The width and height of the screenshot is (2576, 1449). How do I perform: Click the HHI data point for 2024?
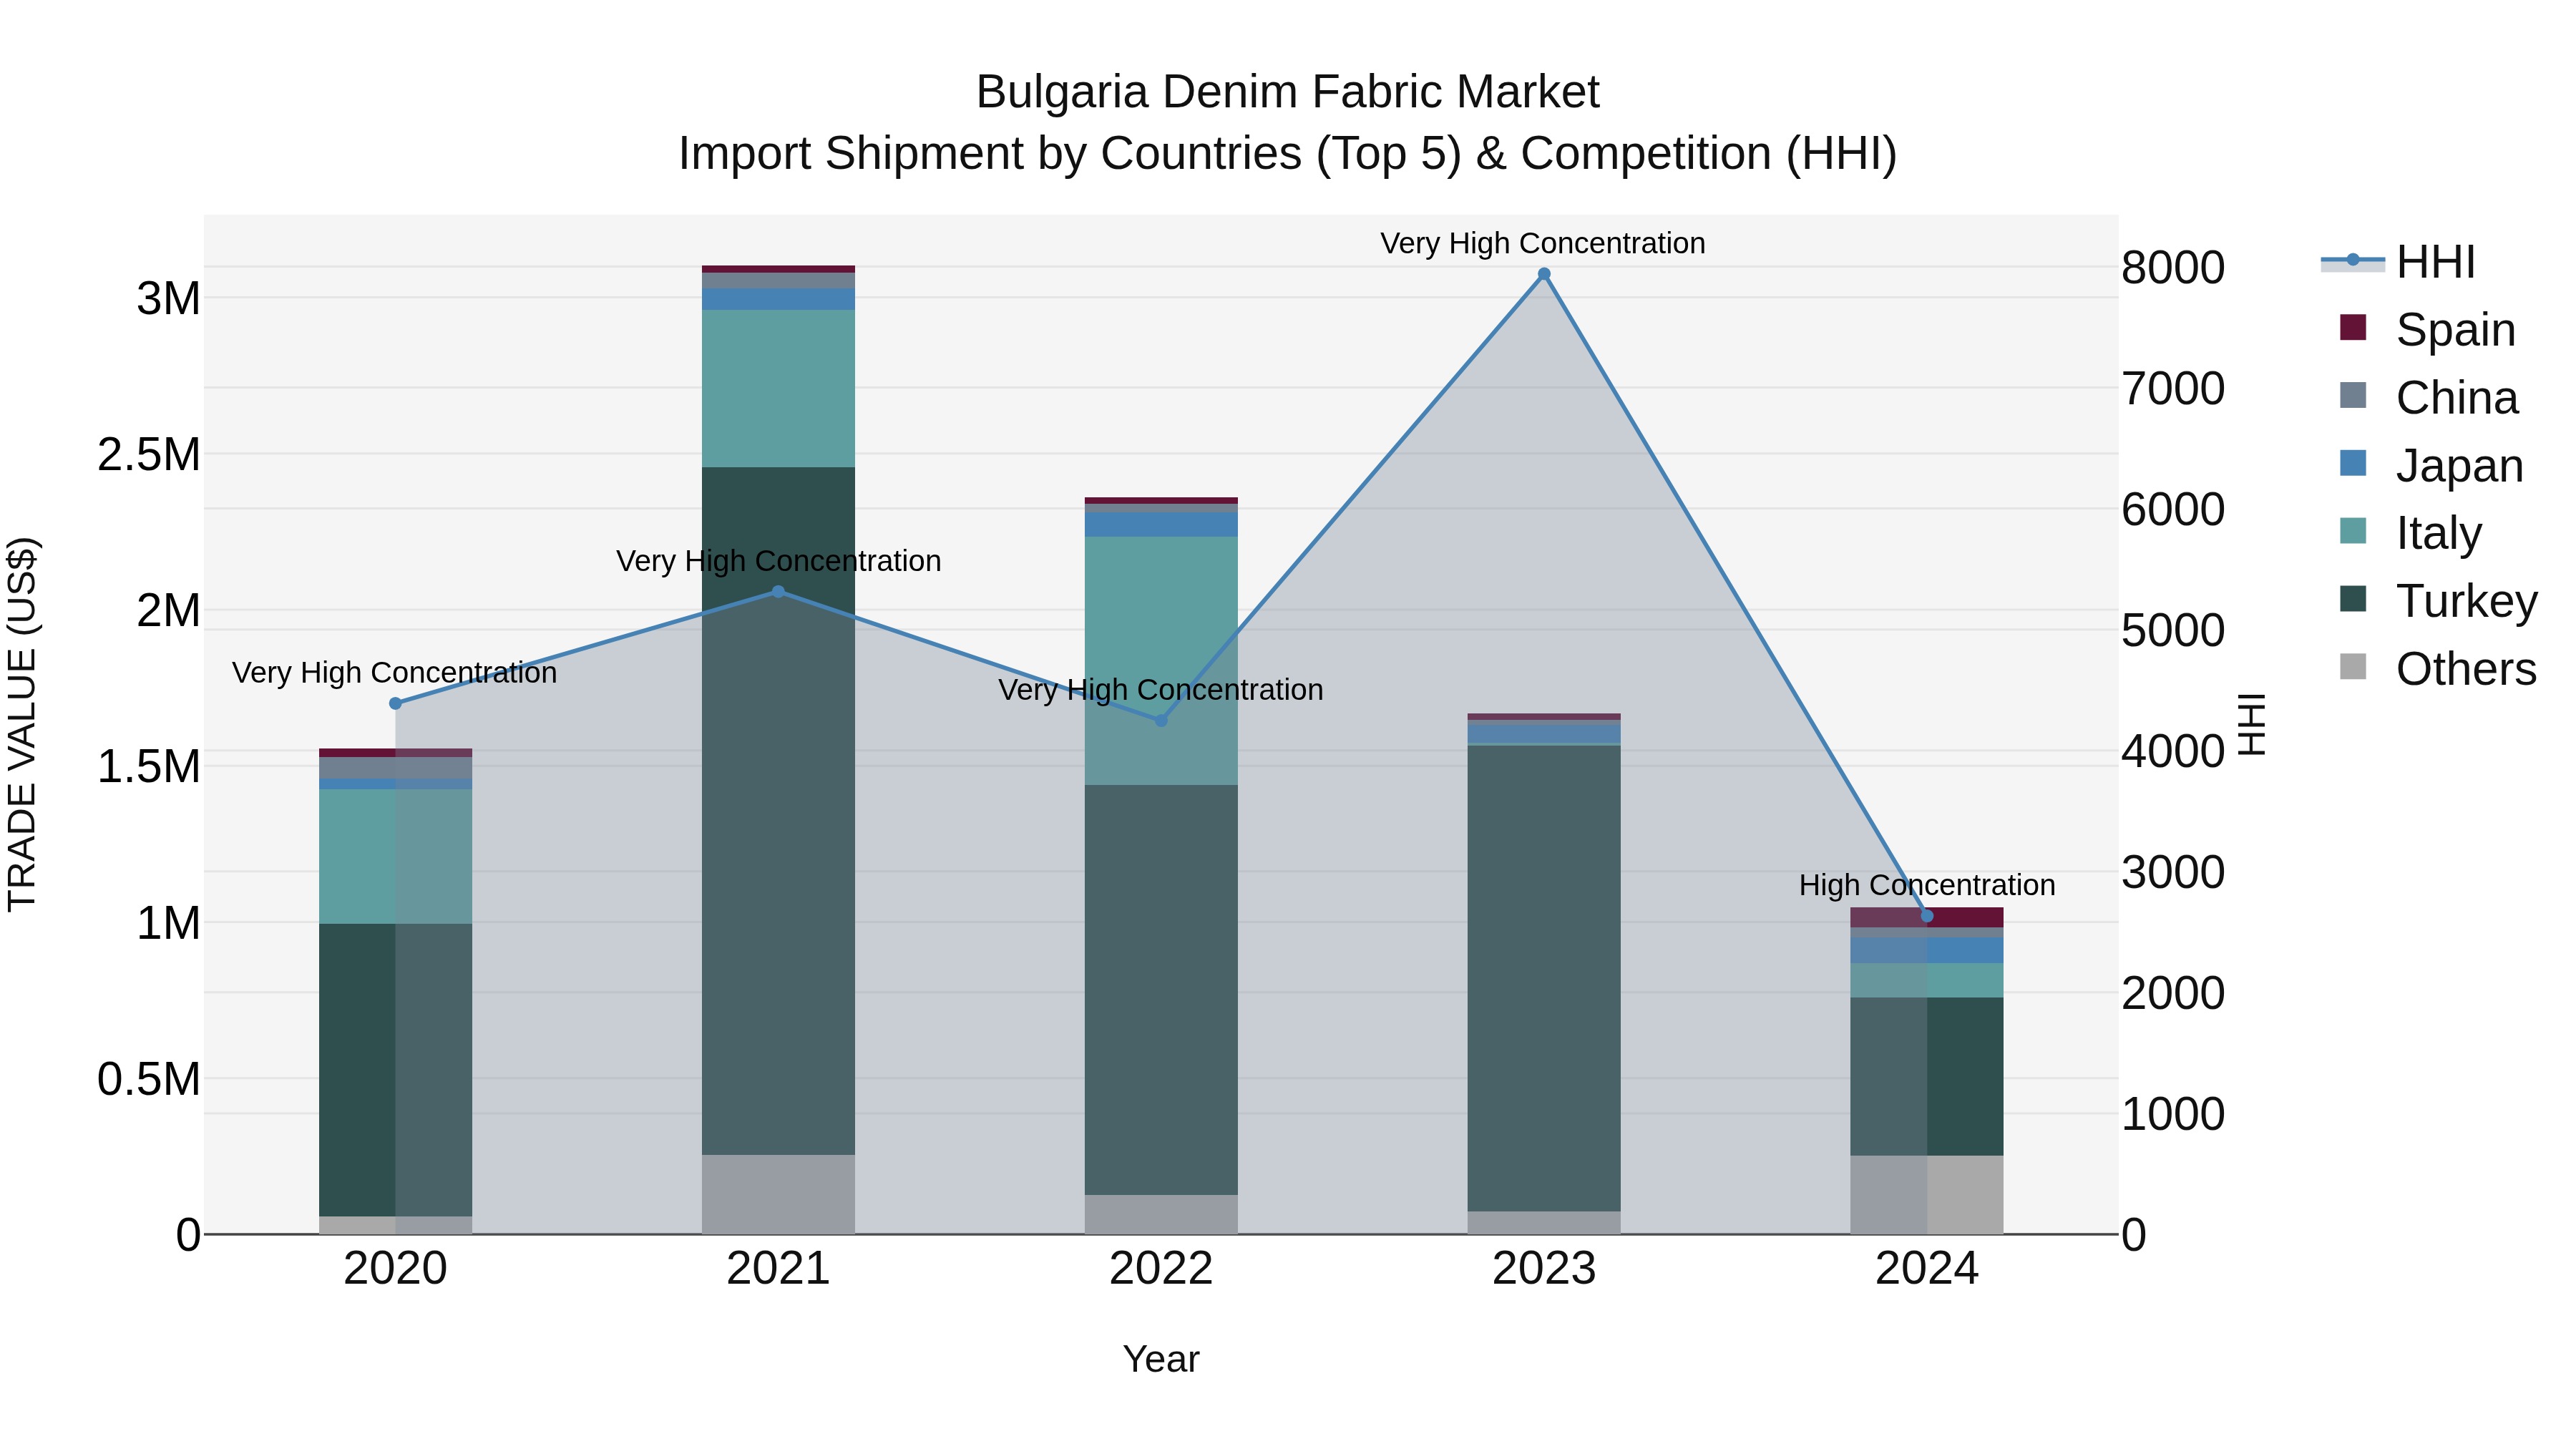point(1927,915)
